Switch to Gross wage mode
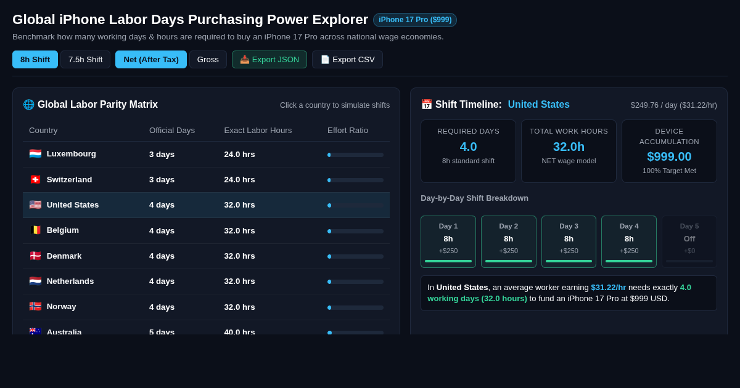Viewport: 740px width, 388px height. (208, 59)
